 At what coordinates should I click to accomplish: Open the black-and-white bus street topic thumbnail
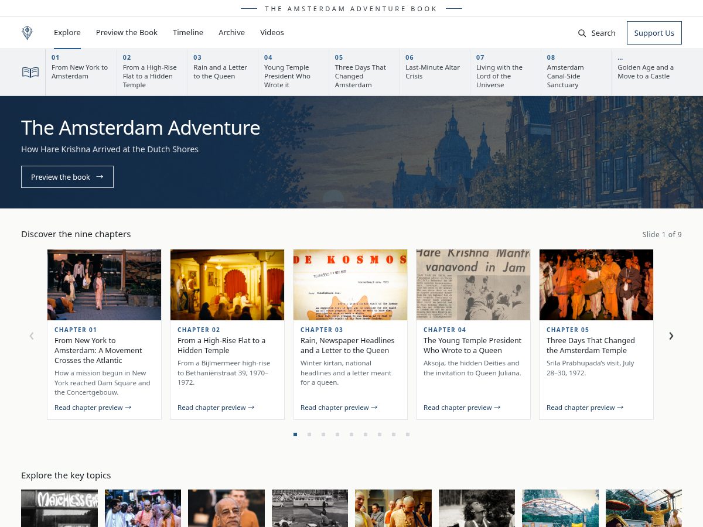click(310, 508)
